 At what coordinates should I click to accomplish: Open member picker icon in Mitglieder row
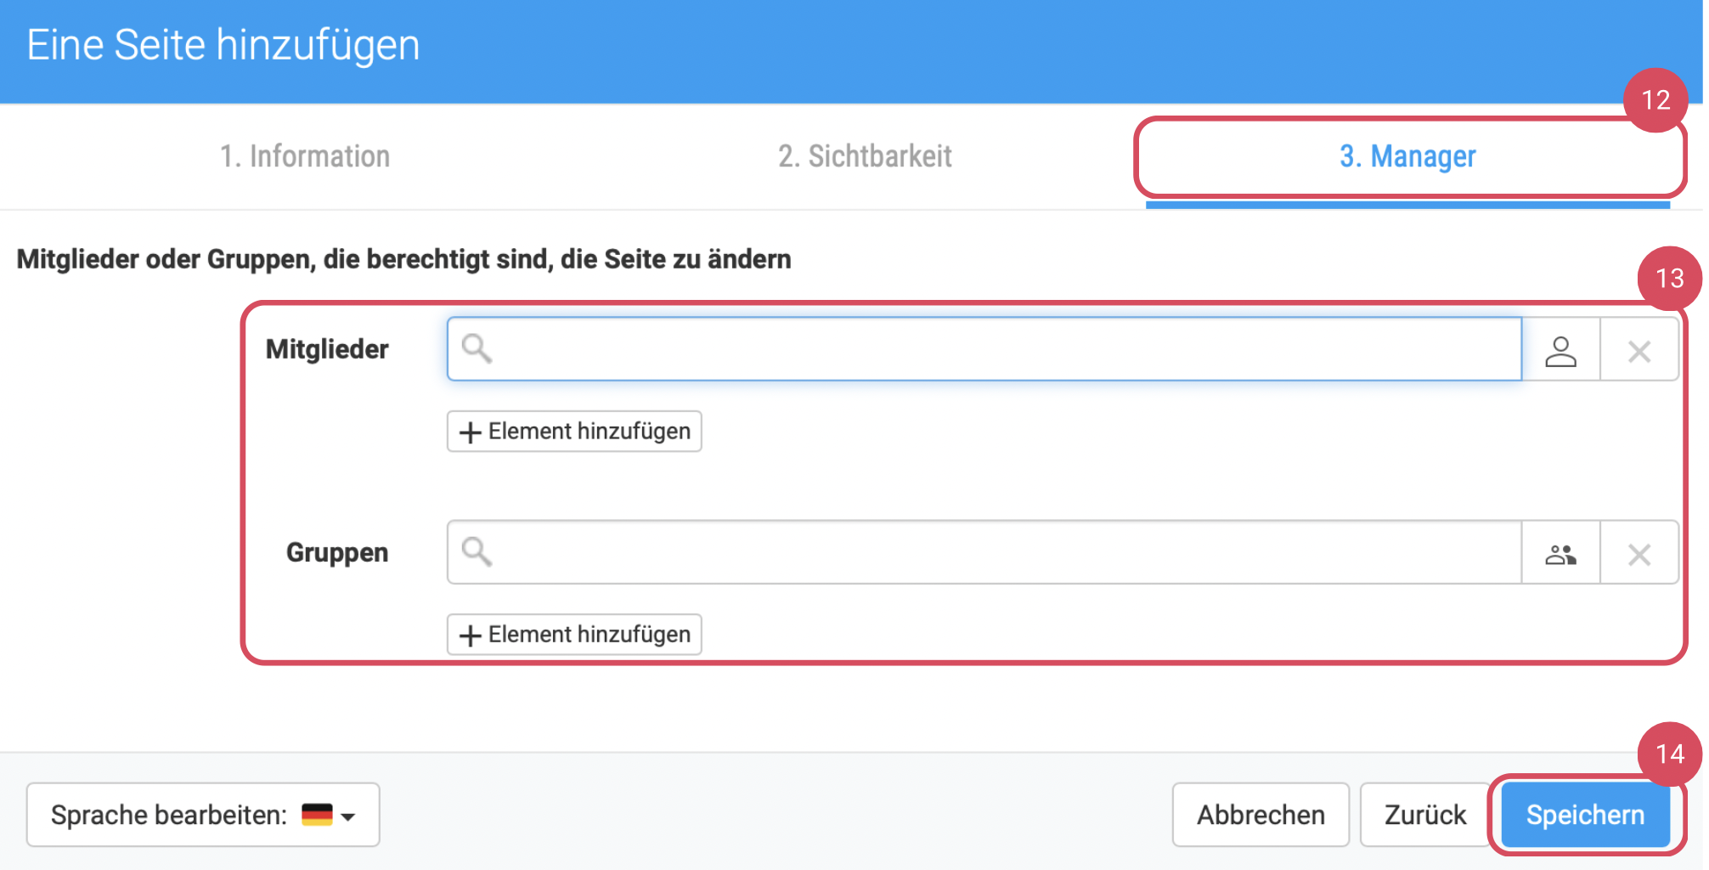(x=1560, y=350)
